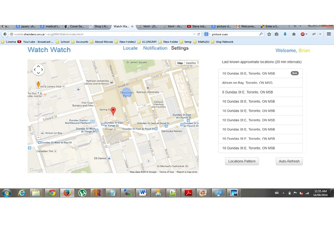Open map Terms of Use link

click(x=166, y=172)
